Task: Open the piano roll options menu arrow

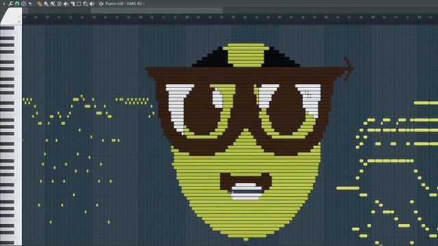Action: (x=4, y=3)
